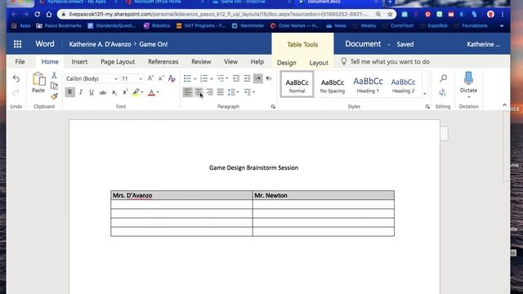Activate the Format Painter brush
The image size is (523, 294).
[54, 96]
